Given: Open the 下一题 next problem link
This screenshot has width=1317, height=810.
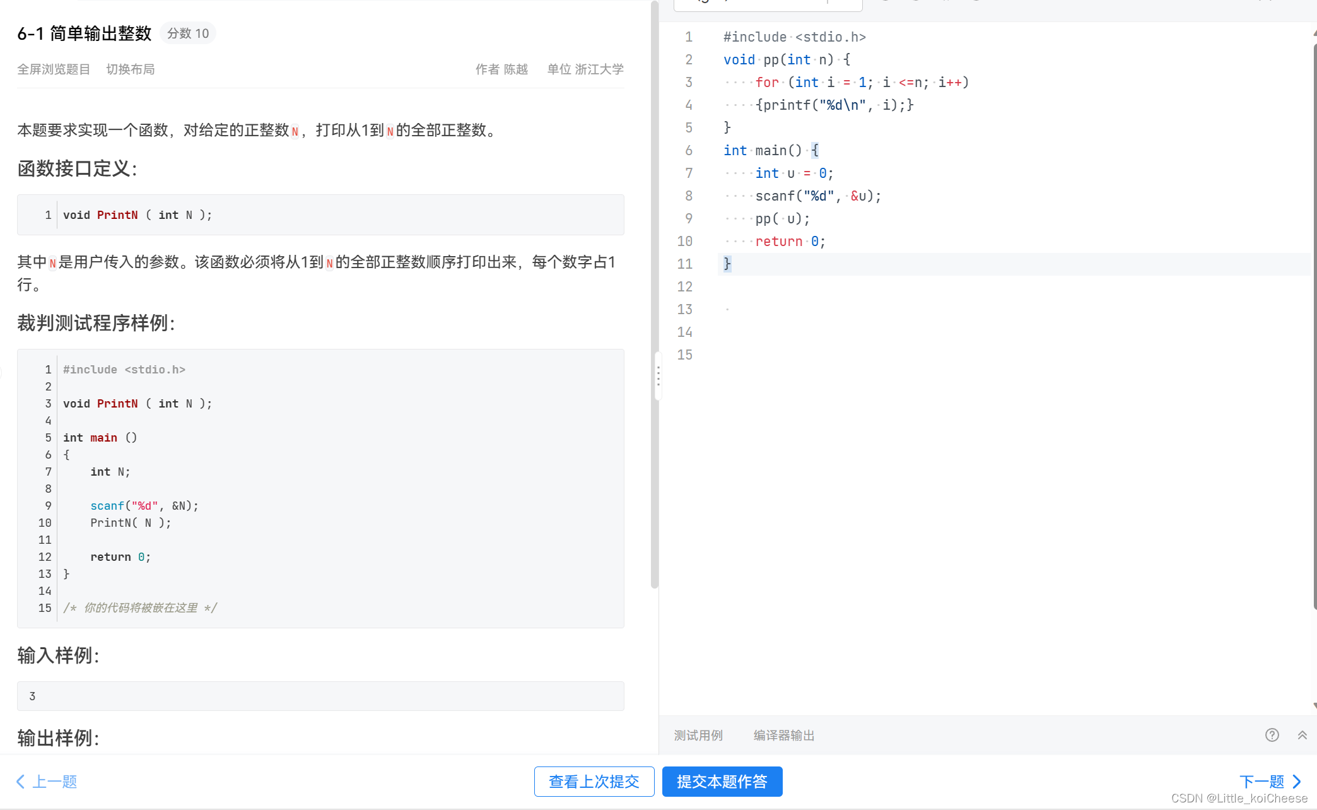Looking at the screenshot, I should point(1261,782).
